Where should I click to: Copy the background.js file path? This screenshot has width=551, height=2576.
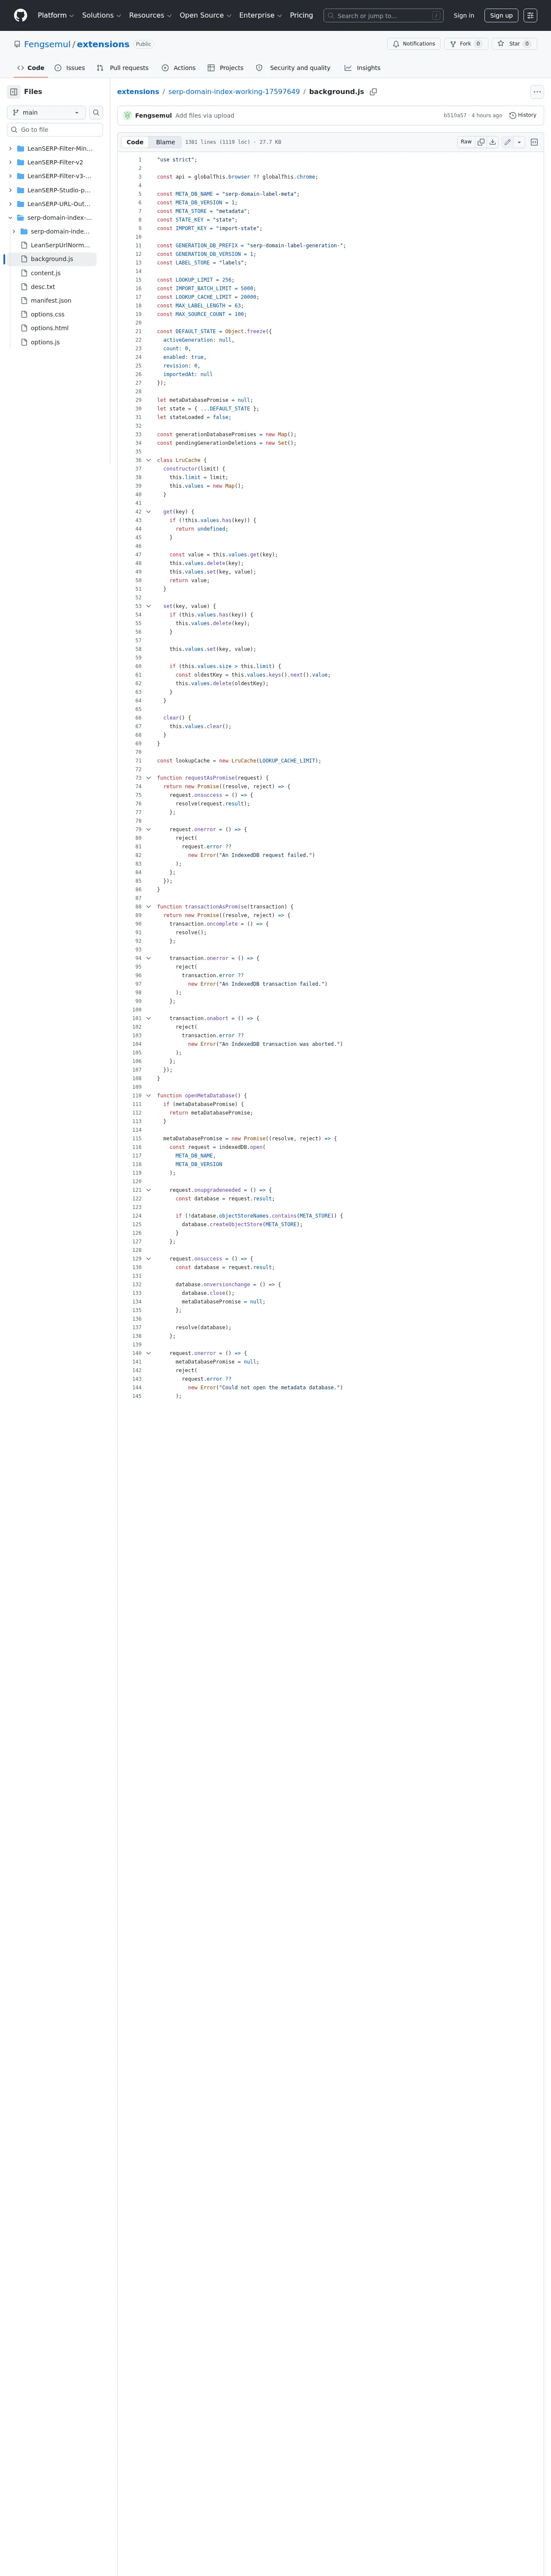pos(373,92)
